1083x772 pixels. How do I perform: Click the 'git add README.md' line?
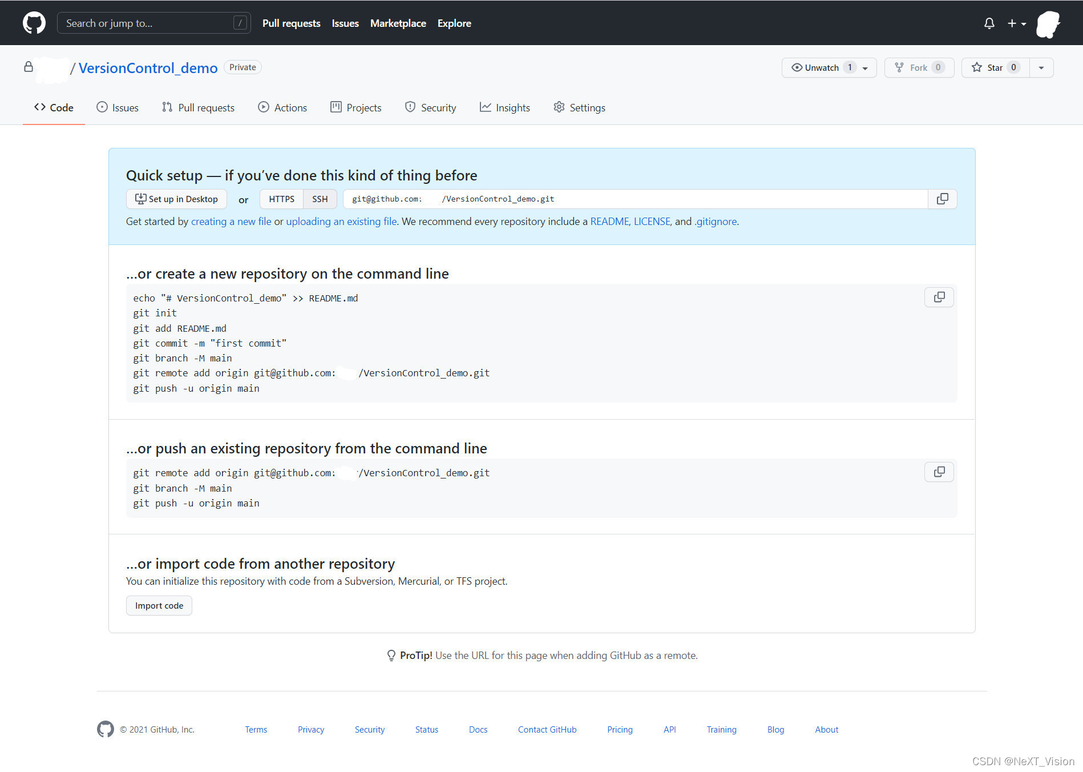click(x=180, y=328)
